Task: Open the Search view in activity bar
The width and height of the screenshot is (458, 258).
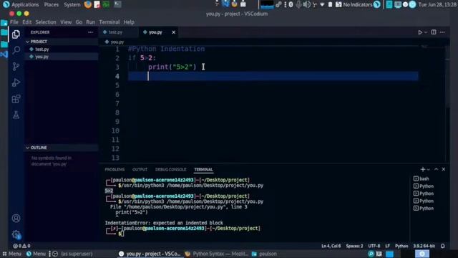Action: (x=16, y=50)
